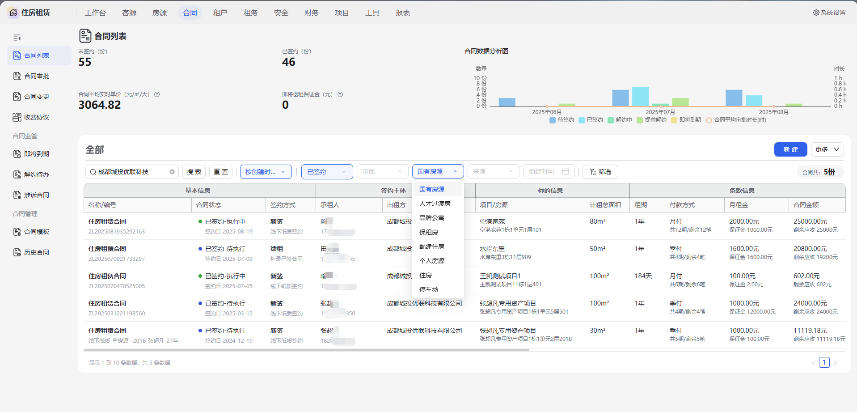Click help icon beside deposit refund
The image size is (857, 412).
pyautogui.click(x=340, y=94)
